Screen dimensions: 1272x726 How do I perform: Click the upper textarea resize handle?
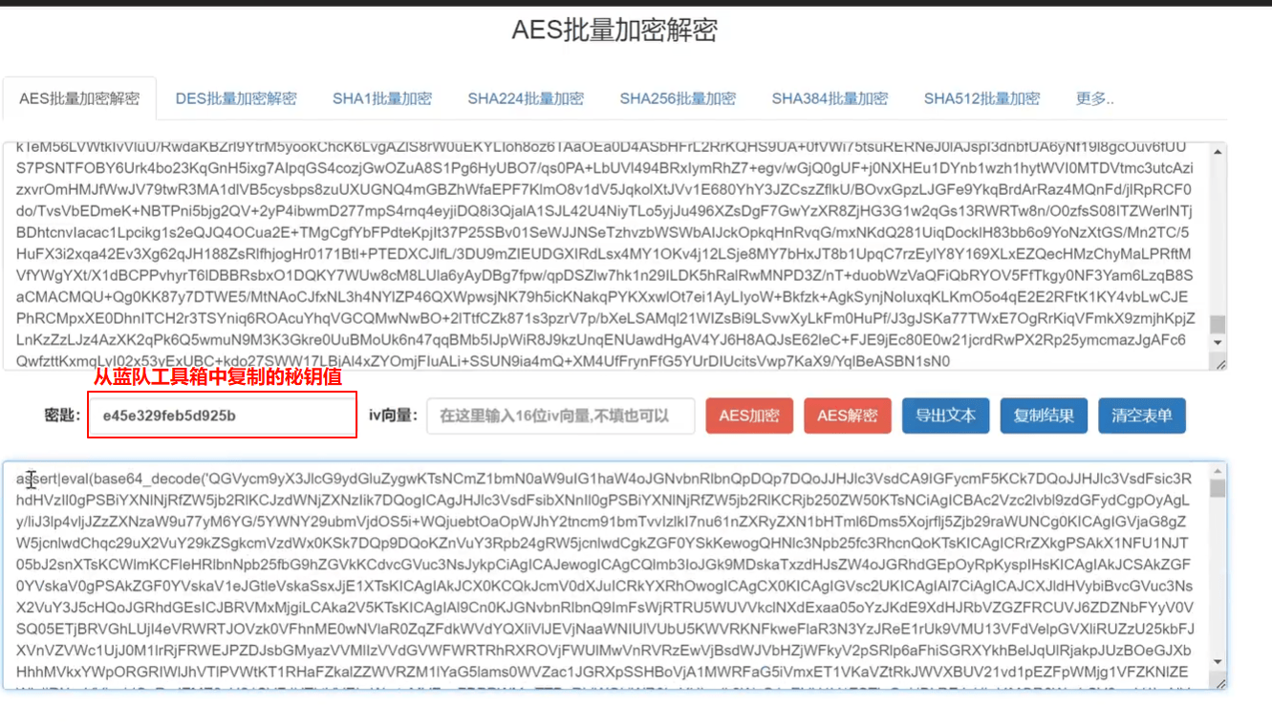1219,364
